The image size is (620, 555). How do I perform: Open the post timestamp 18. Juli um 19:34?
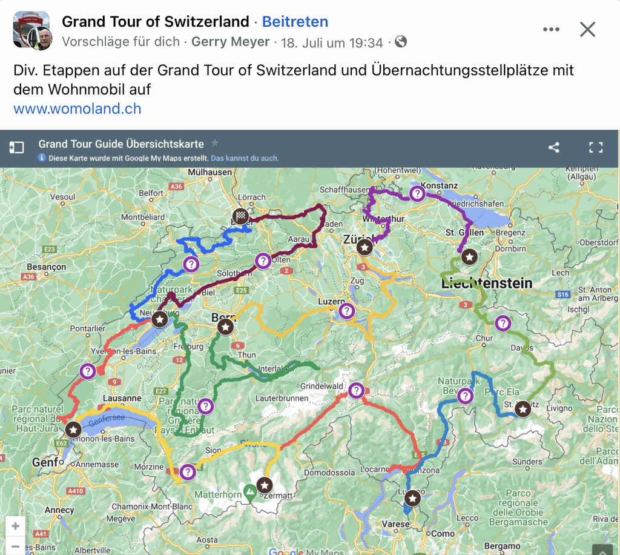tap(332, 42)
